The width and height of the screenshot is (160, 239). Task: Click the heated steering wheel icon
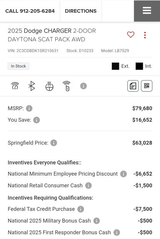pyautogui.click(x=49, y=86)
